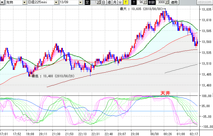Click the red 天井 marker on the oscillator

tap(165, 93)
